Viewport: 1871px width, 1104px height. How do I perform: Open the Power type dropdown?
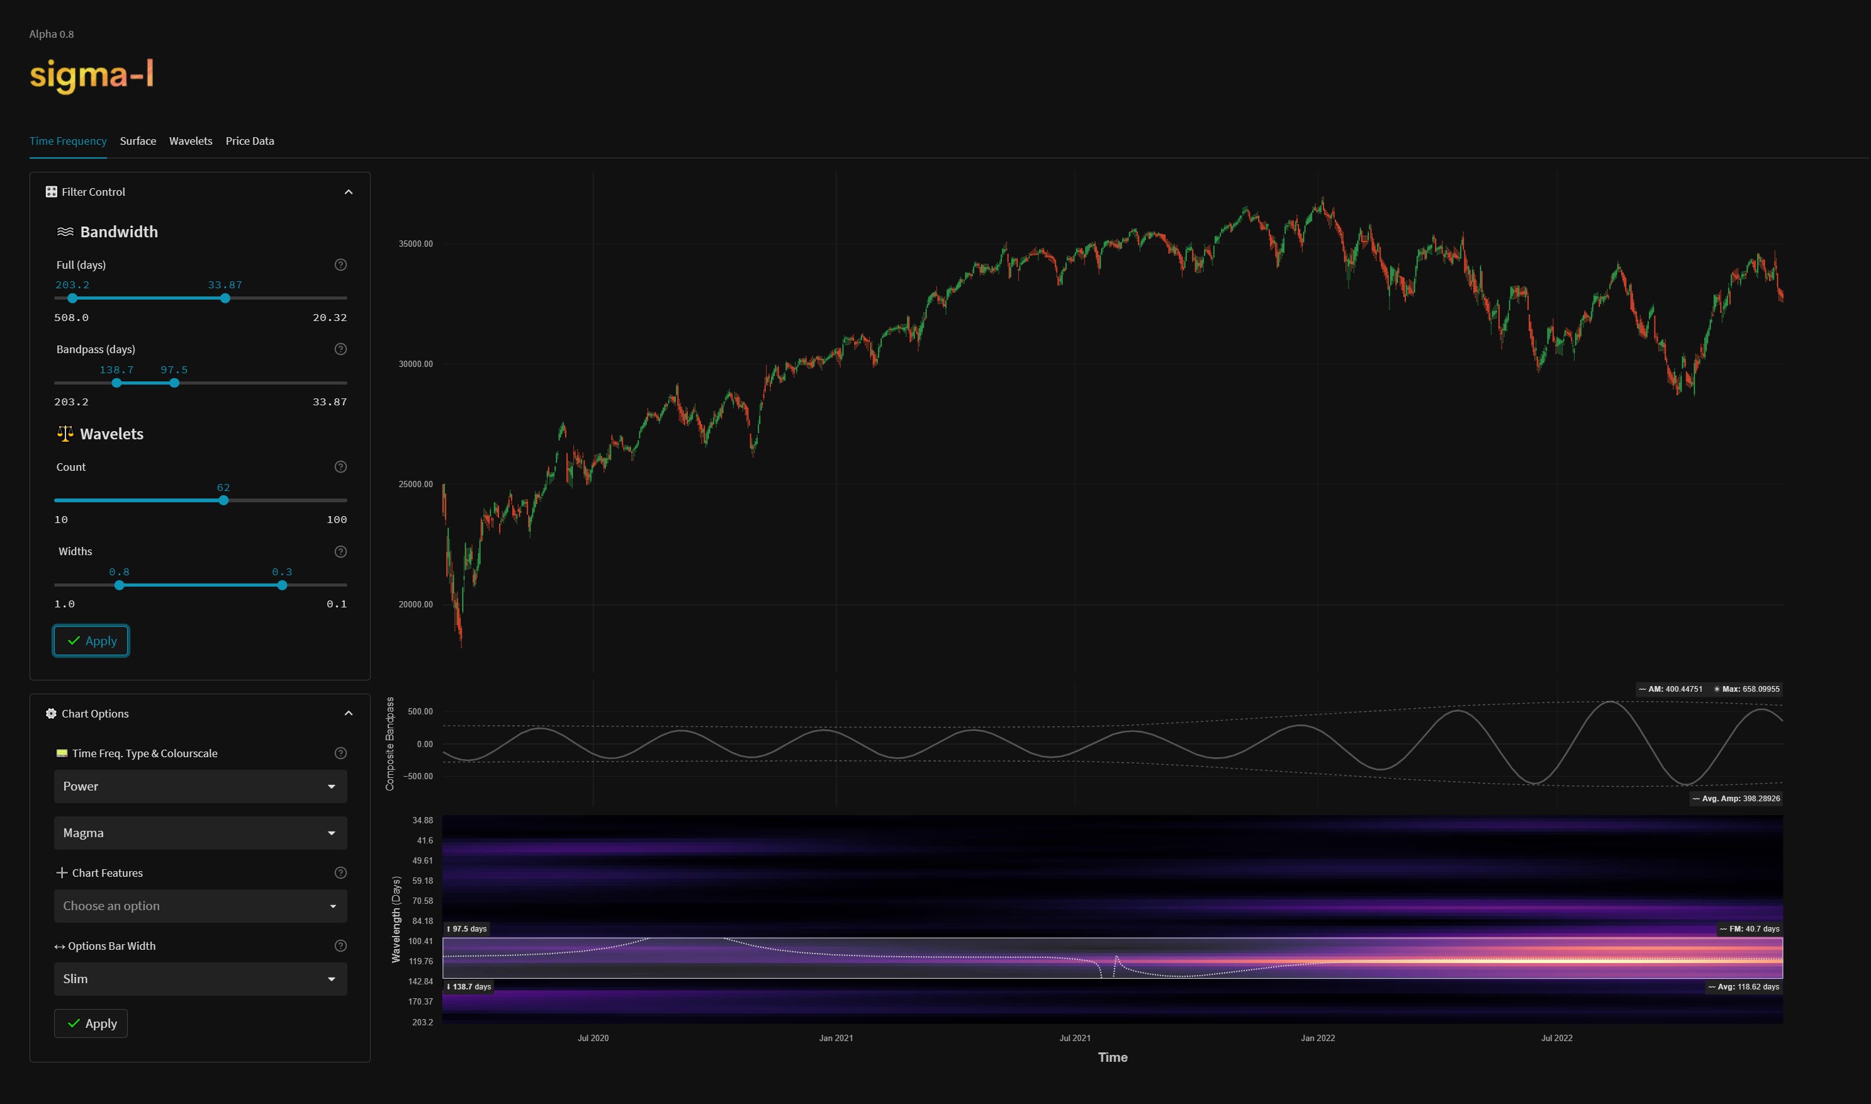tap(200, 786)
